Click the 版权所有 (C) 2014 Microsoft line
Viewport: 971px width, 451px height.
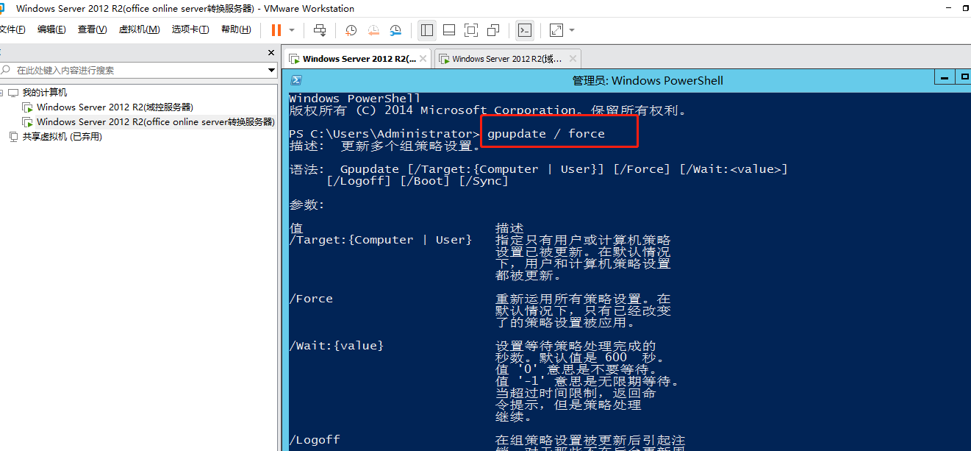[488, 110]
